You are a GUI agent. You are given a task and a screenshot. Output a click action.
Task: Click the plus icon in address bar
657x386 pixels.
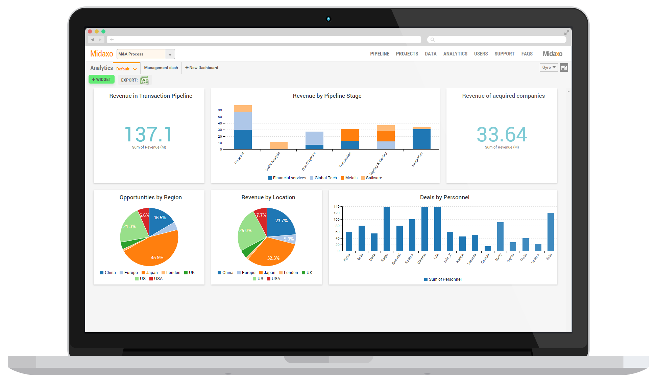[x=112, y=40]
